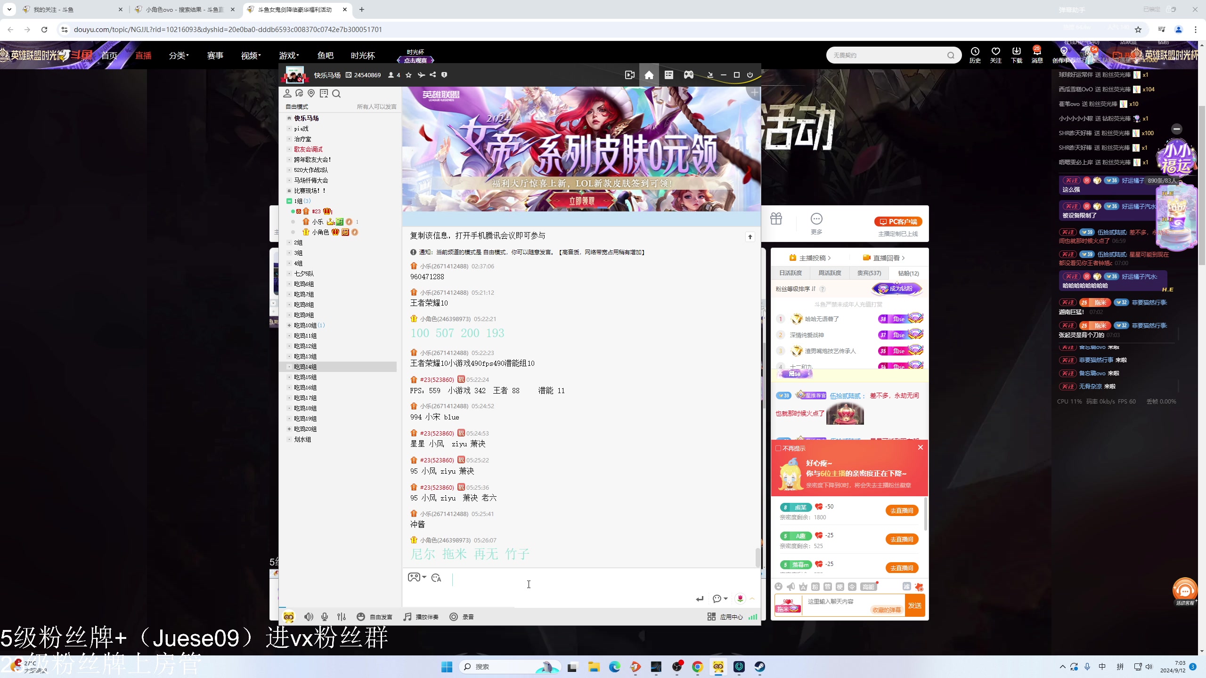1206x678 pixels.
Task: Open the 分类 dropdown in Douyu nav
Action: coord(179,56)
